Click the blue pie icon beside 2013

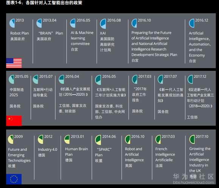[12, 23]
